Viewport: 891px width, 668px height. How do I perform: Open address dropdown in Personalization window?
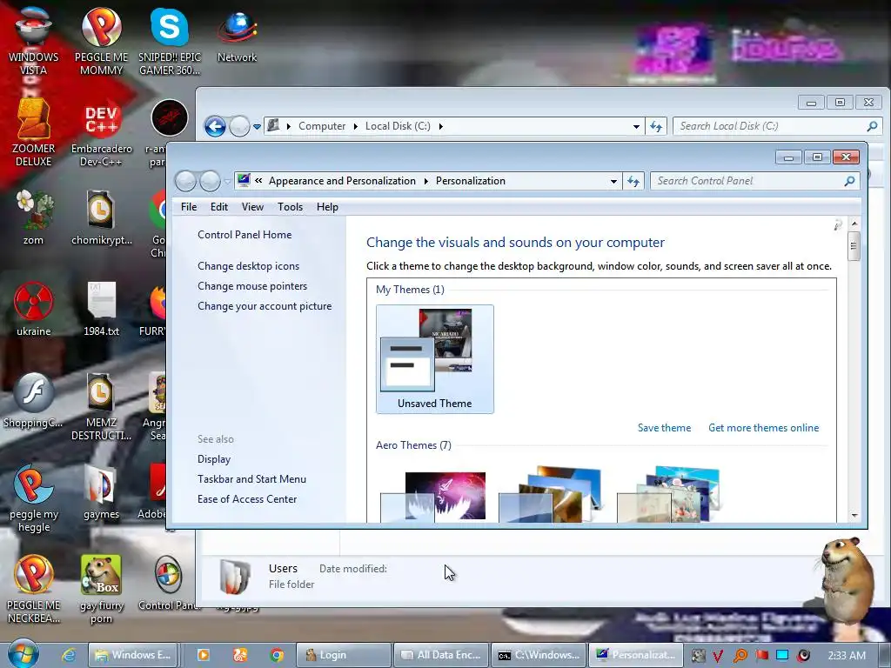(613, 181)
